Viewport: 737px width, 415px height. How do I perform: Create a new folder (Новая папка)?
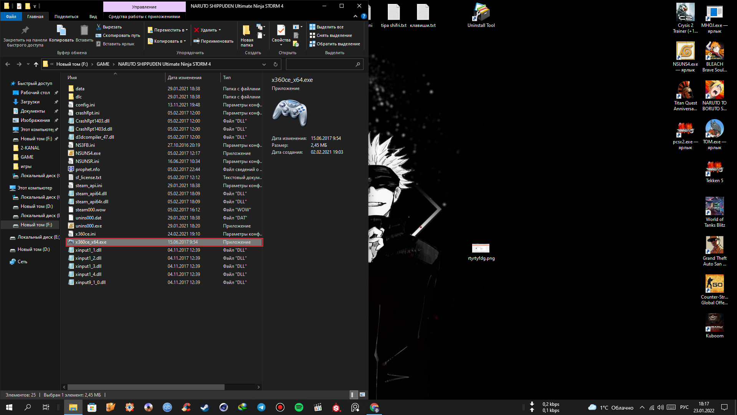[247, 36]
